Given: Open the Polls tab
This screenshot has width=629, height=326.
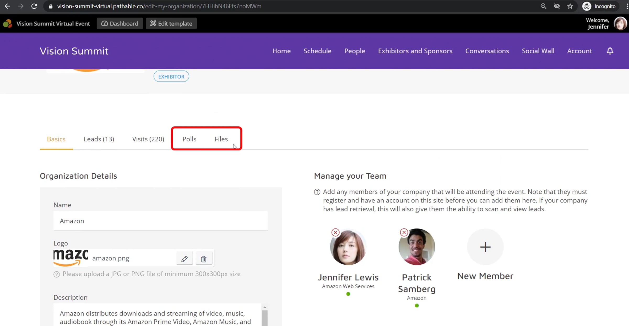Looking at the screenshot, I should click(189, 139).
